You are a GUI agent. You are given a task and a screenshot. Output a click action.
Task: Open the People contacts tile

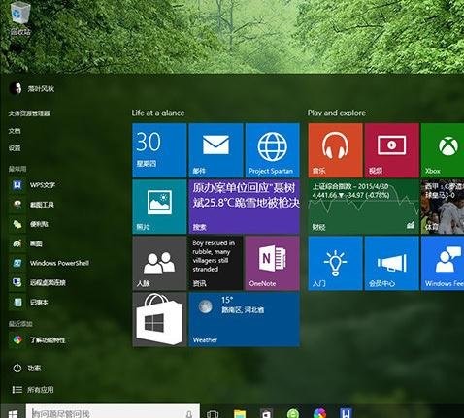[159, 263]
